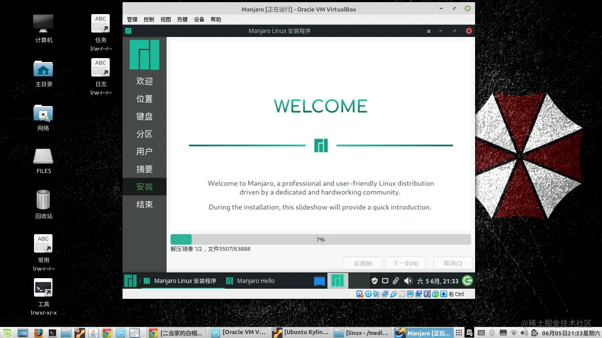Click the VirtualBox mouse integration globe icon
The height and width of the screenshot is (338, 602).
pos(435,294)
